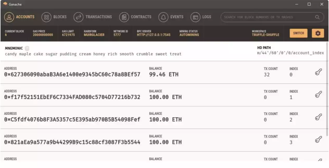329x168 pixels.
Task: Click the search magnifier icon
Action: pos(317,17)
